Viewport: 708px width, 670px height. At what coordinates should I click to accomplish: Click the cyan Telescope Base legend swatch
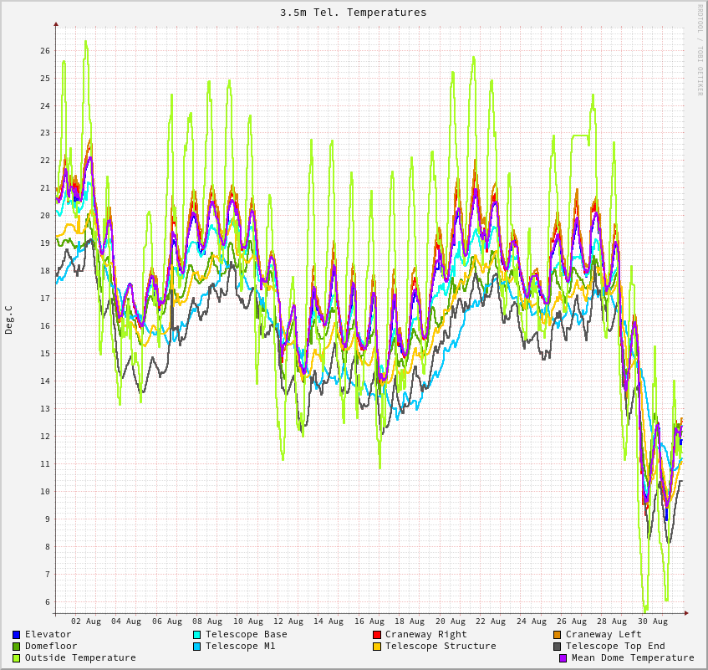point(196,635)
